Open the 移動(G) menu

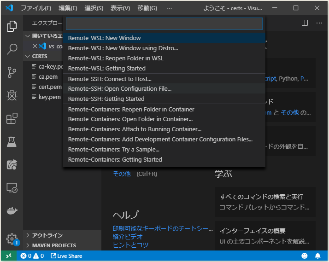(147, 8)
